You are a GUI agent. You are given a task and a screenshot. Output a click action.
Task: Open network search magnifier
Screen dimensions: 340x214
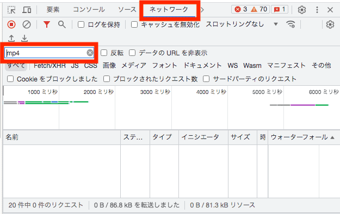[62, 24]
